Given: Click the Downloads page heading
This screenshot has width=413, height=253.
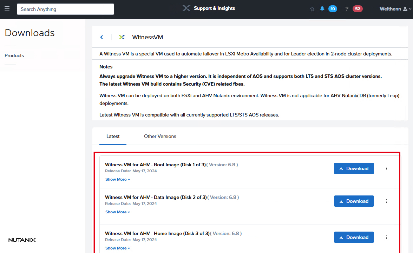Looking at the screenshot, I should [x=29, y=33].
